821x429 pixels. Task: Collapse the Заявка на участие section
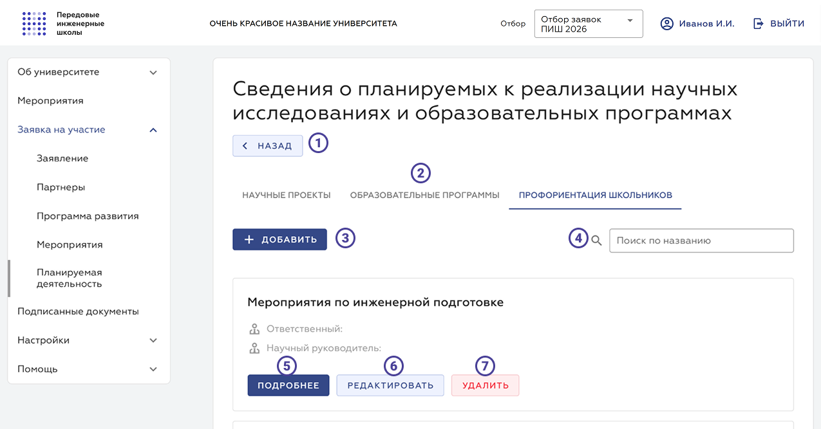(89, 129)
